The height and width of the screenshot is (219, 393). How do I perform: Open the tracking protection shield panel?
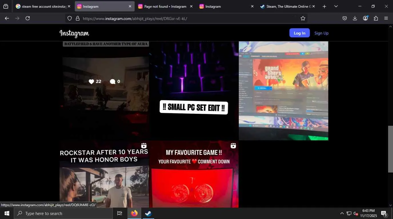69,18
